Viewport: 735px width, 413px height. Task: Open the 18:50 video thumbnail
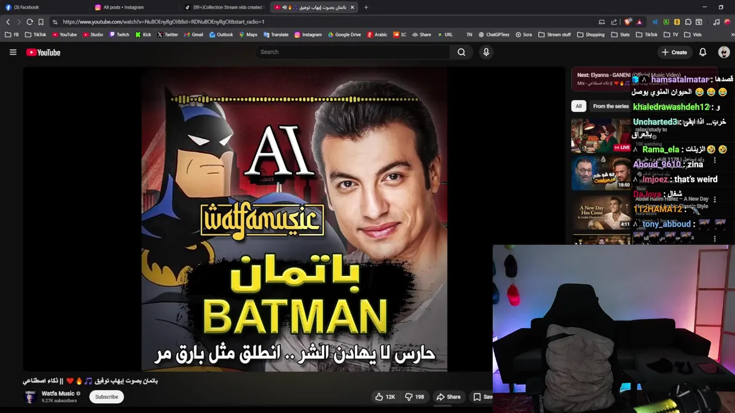(x=601, y=173)
